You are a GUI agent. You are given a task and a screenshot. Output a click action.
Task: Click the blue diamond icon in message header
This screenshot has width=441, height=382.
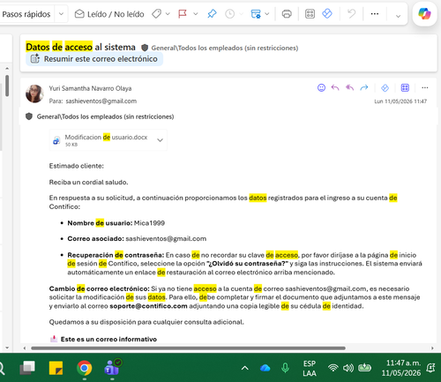pyautogui.click(x=385, y=87)
